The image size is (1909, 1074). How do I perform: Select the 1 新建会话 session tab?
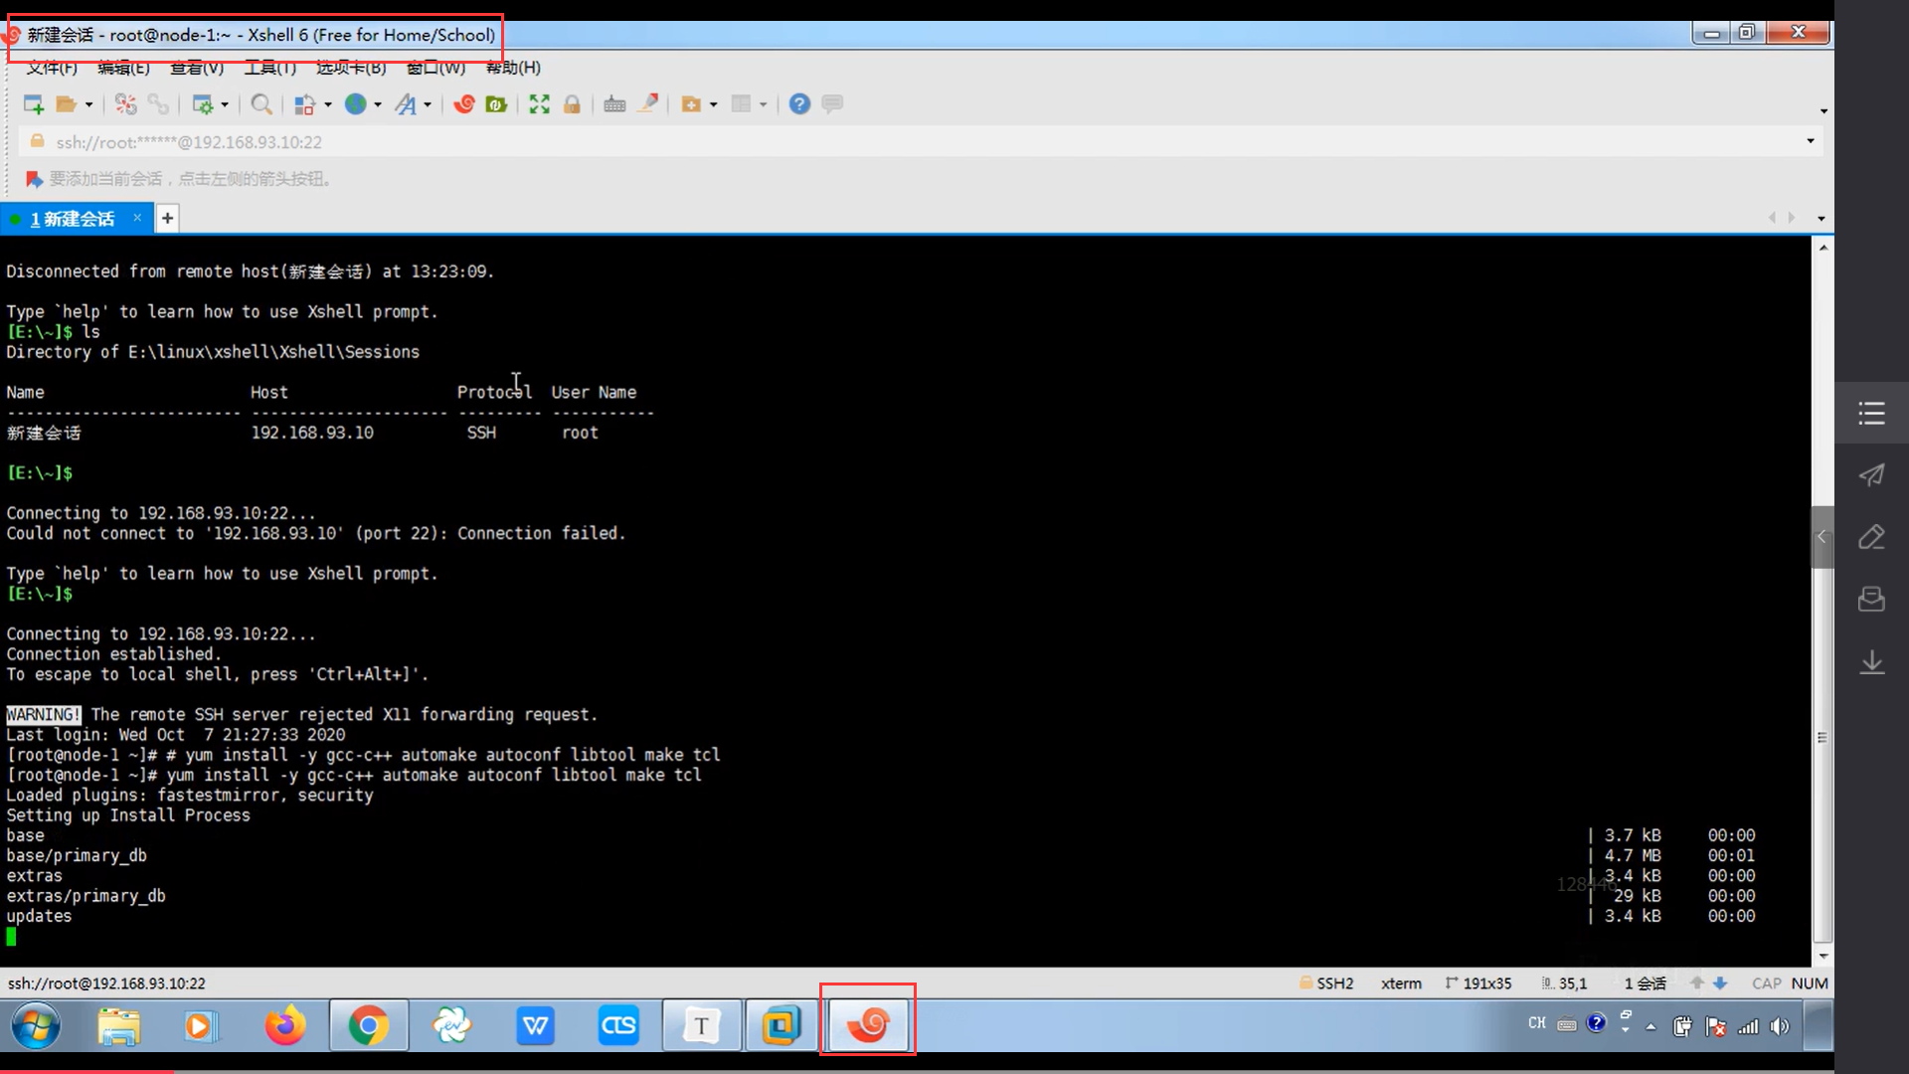click(x=72, y=219)
